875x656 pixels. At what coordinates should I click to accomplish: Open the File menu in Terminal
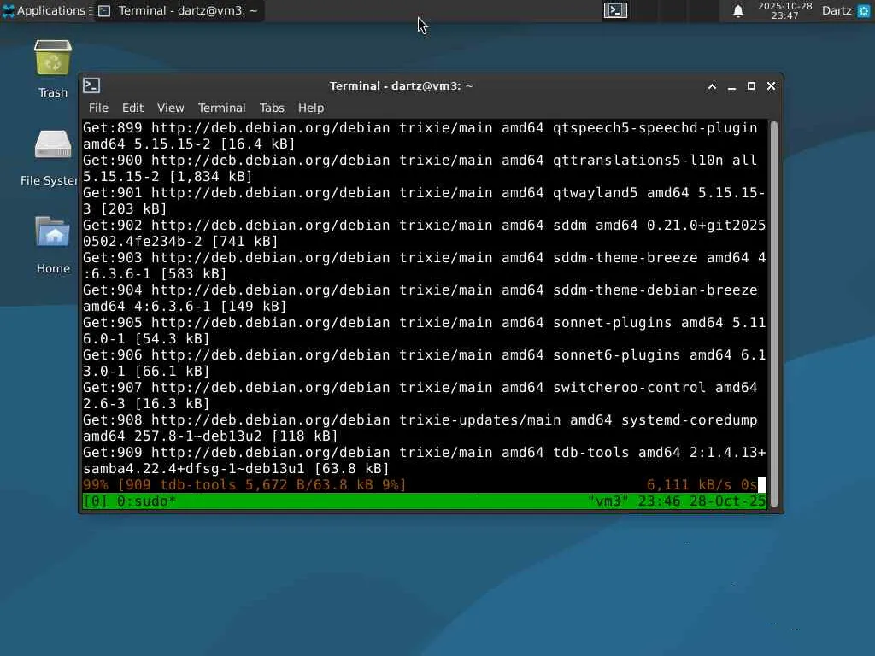coord(98,108)
